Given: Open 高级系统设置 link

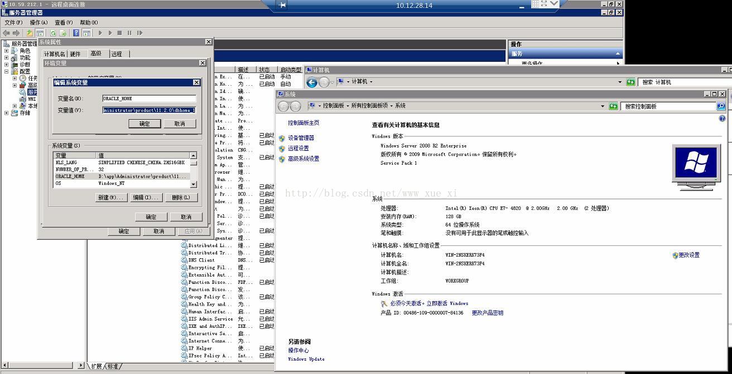Looking at the screenshot, I should (304, 159).
